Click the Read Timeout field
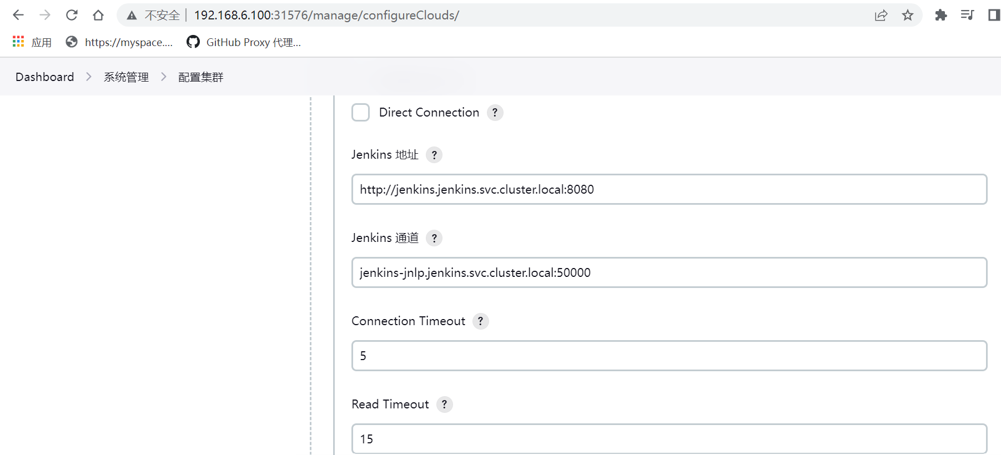The image size is (1001, 455). [x=669, y=439]
